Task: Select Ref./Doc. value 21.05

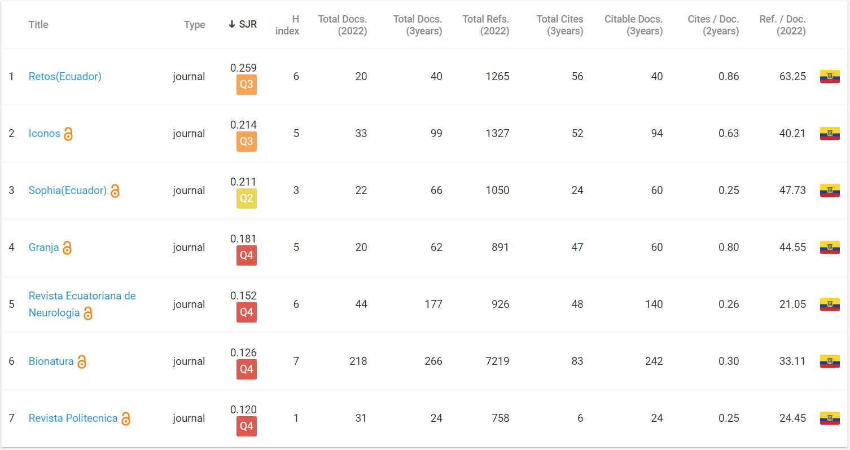Action: pos(793,305)
